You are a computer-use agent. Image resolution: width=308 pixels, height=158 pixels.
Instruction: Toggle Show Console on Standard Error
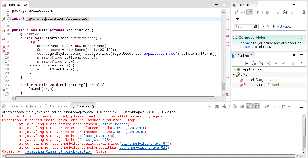pos(256,106)
